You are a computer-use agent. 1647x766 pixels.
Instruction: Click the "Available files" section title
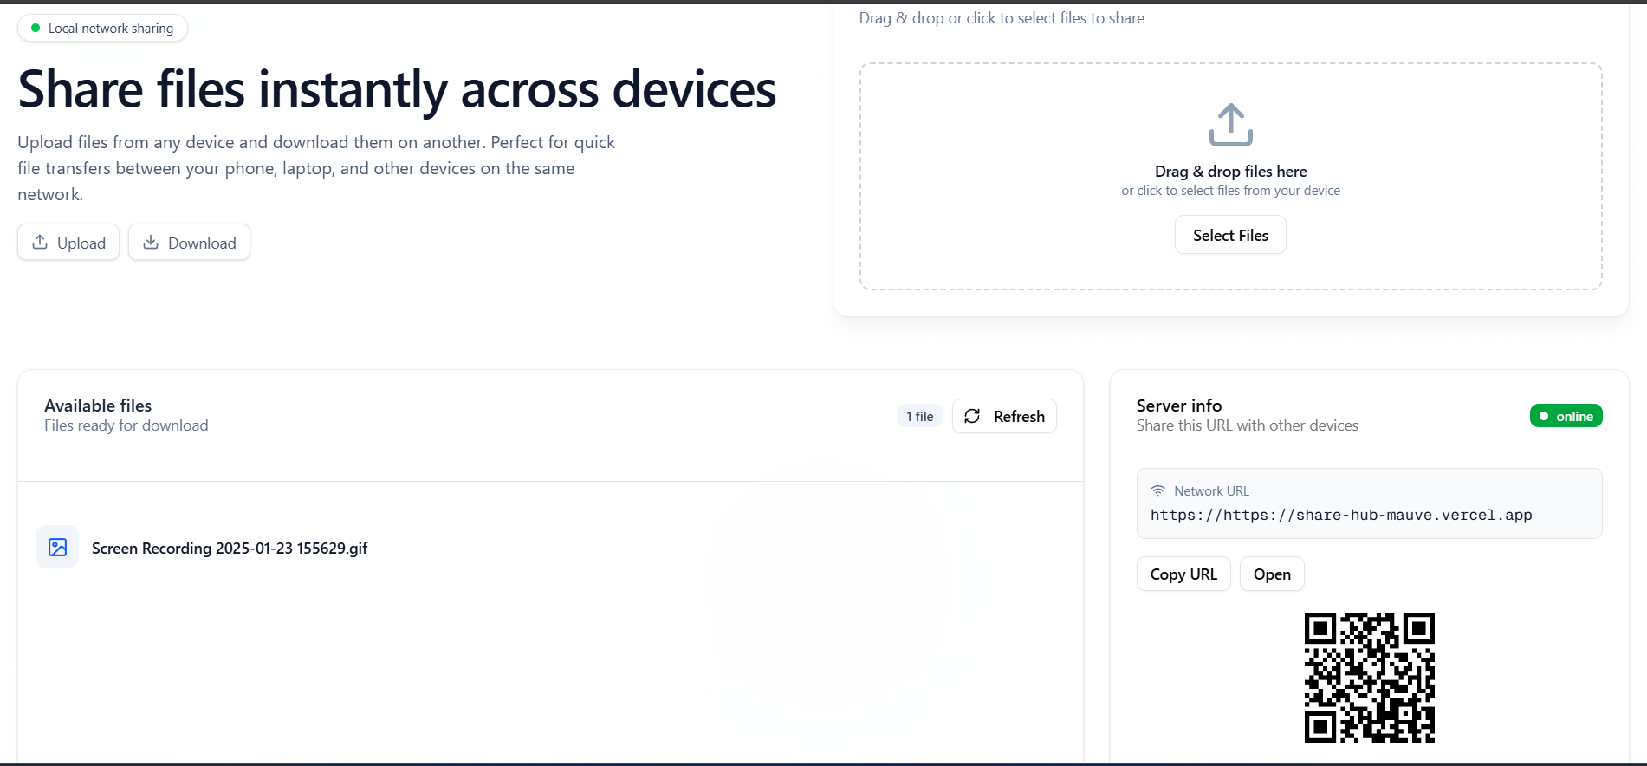click(98, 406)
